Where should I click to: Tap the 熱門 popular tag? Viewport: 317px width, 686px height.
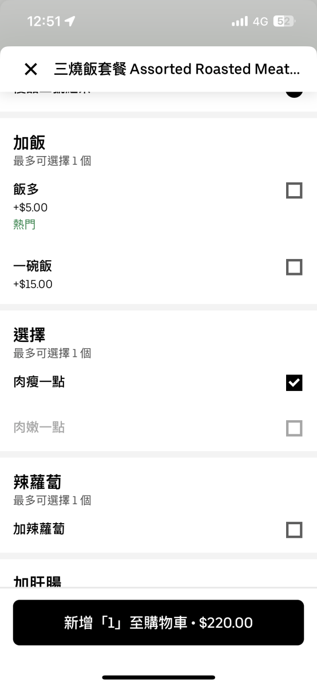(x=25, y=225)
